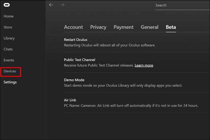The height and width of the screenshot is (140, 210).
Task: Click into the Search field
Action: [180, 5]
